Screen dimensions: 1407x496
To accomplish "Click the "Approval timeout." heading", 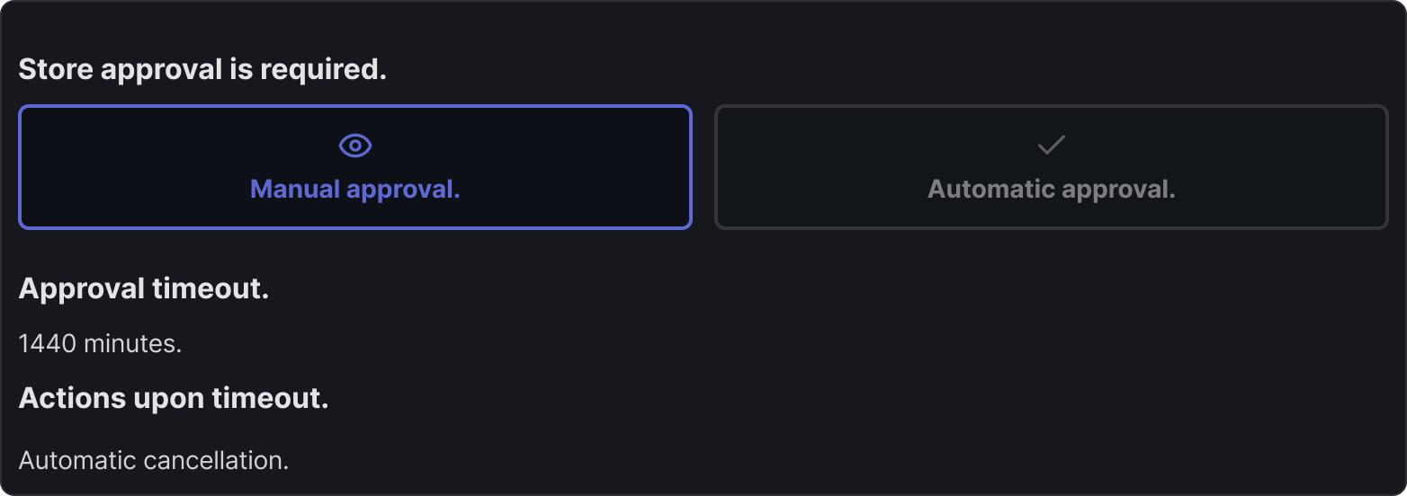I will pos(144,288).
